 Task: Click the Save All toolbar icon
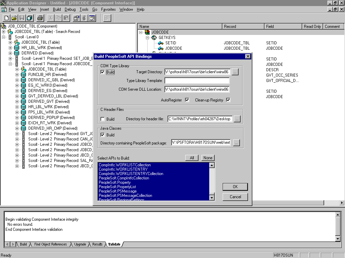coord(30,18)
